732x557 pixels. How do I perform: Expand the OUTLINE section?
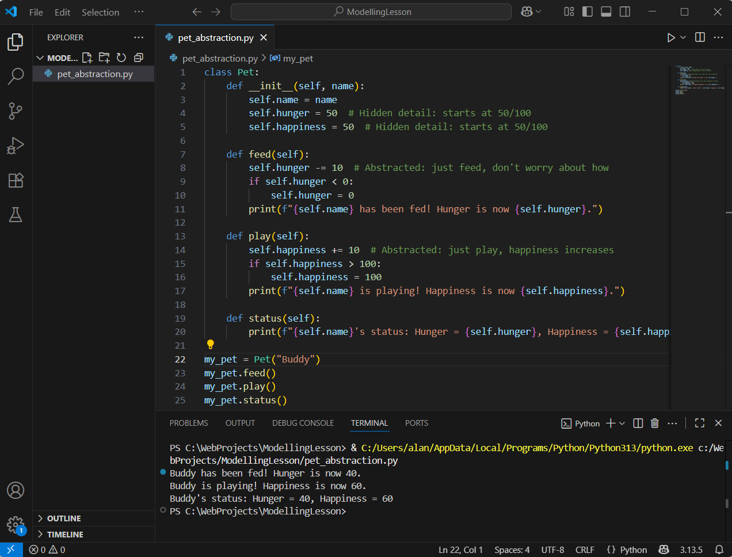pyautogui.click(x=63, y=518)
